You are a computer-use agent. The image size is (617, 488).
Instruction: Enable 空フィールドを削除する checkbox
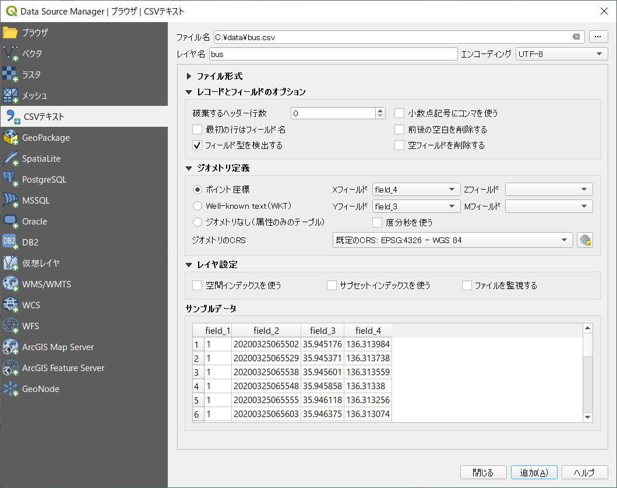pos(400,145)
